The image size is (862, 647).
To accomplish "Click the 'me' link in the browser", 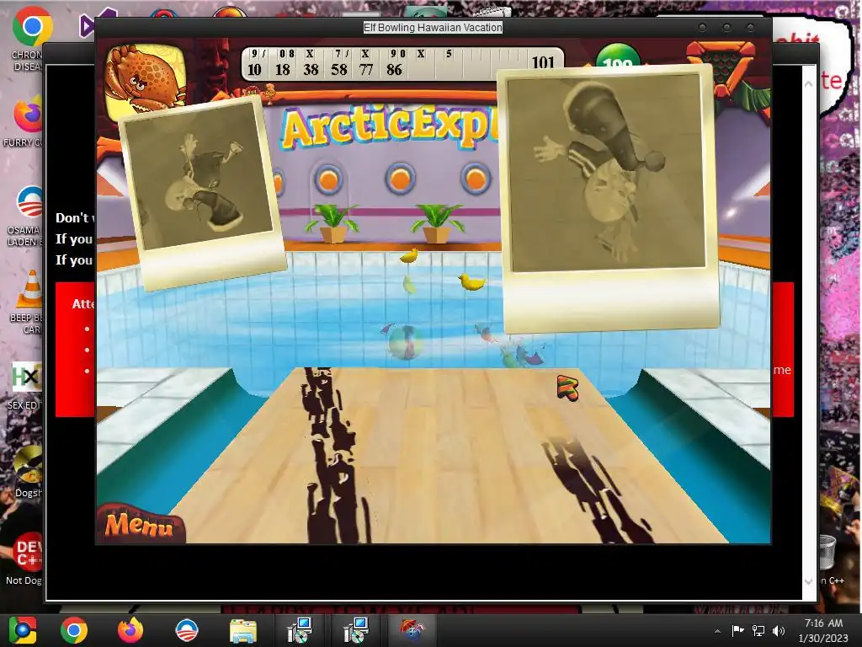I will click(x=782, y=370).
